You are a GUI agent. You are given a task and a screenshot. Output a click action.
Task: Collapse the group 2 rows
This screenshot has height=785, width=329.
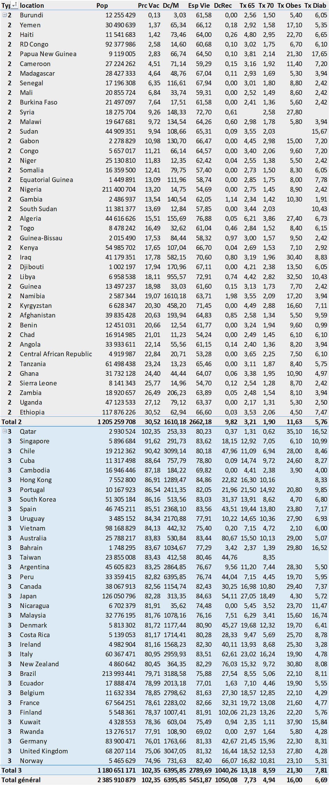tap(4, 15)
